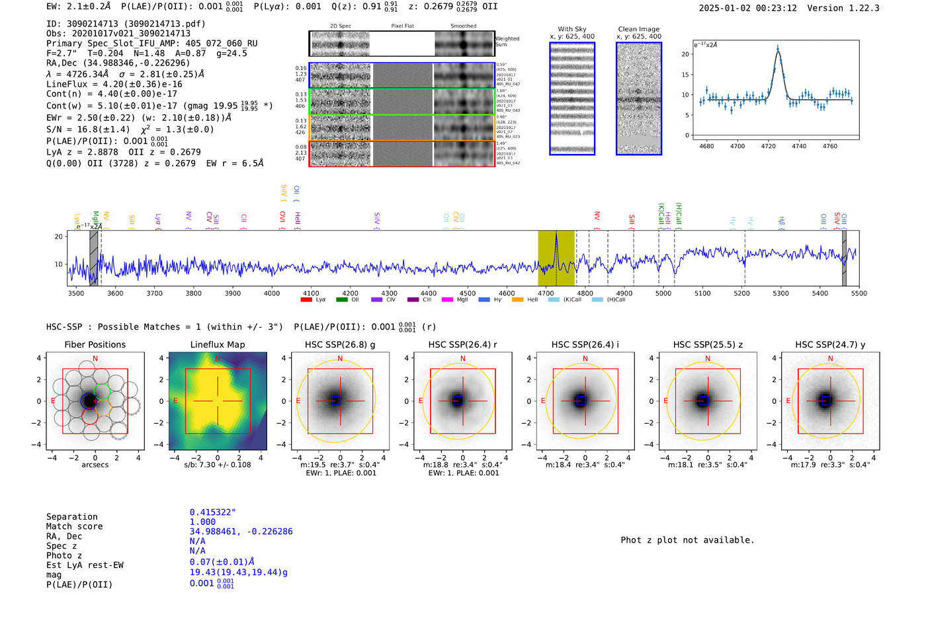The height and width of the screenshot is (630, 926).
Task: Click the m:19.5 re:3.7" caption
Action: (x=340, y=465)
